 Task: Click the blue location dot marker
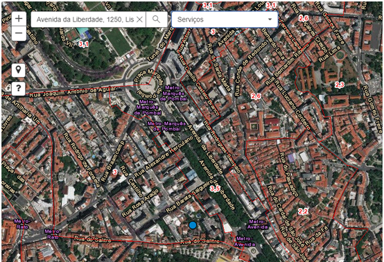(x=193, y=225)
